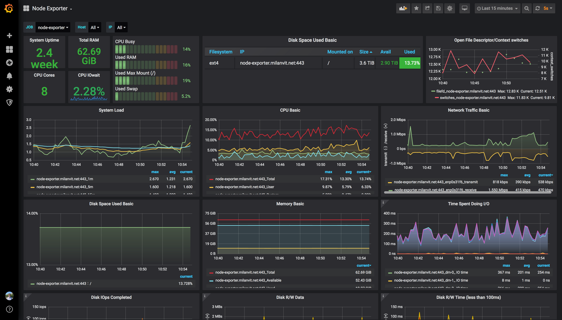Click the Used Swap bar gauge
The height and width of the screenshot is (320, 562).
tap(146, 96)
